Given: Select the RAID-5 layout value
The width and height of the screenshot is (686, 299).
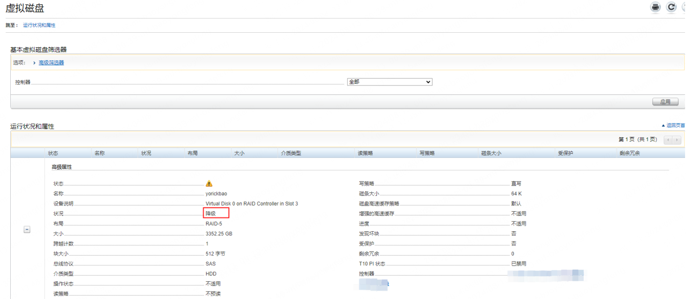Looking at the screenshot, I should tap(214, 224).
